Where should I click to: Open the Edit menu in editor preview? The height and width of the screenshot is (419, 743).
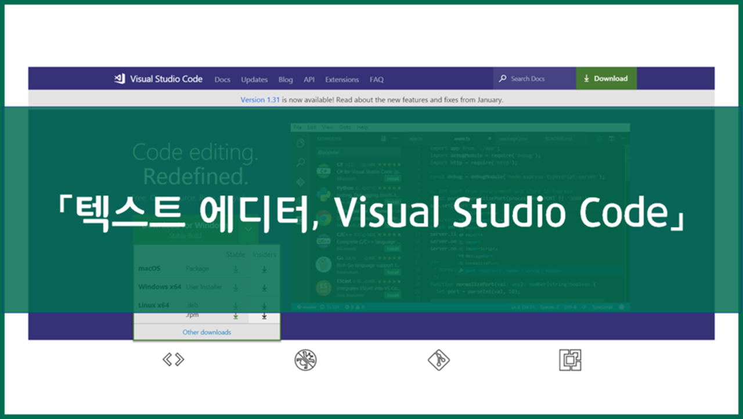click(312, 127)
